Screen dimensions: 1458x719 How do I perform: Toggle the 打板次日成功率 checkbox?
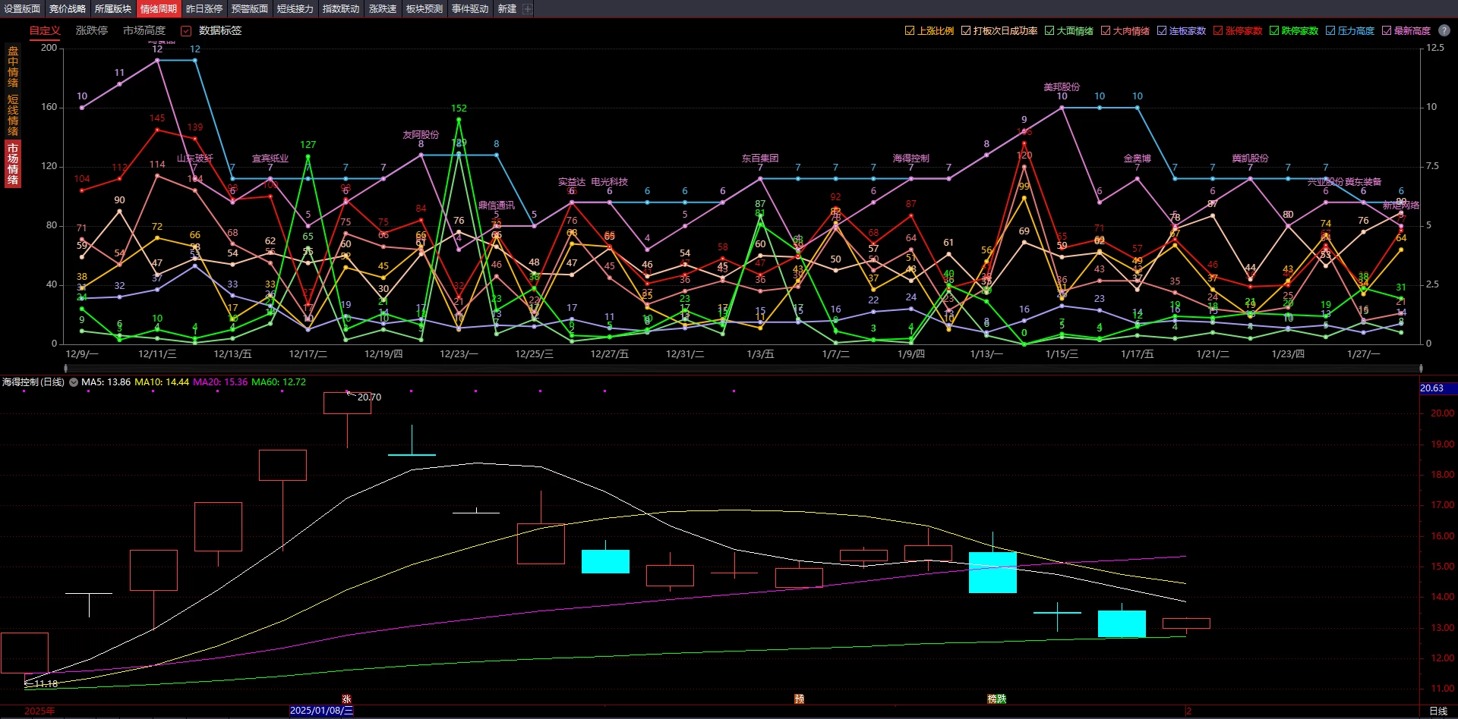click(x=966, y=31)
